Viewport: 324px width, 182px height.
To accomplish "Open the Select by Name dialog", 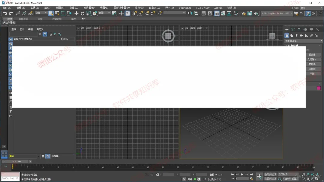I will click(57, 13).
